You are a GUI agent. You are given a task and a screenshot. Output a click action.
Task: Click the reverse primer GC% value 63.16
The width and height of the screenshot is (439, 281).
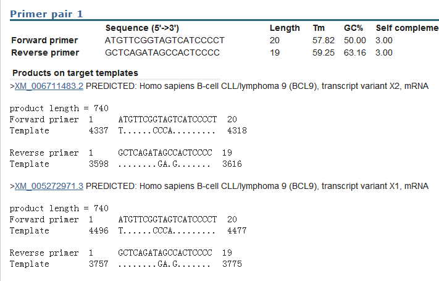[x=355, y=52]
